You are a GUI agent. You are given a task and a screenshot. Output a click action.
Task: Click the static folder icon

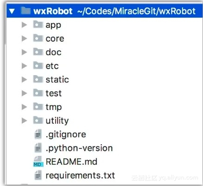point(38,79)
